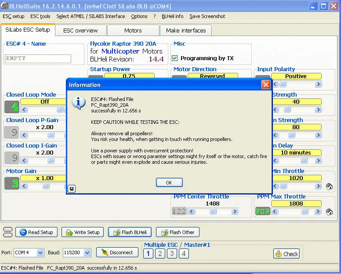The image size is (341, 274).
Task: Open the ESC tools menu
Action: pyautogui.click(x=40, y=16)
